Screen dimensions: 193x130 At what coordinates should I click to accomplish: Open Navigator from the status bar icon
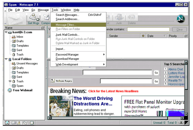pyautogui.click(x=7, y=123)
